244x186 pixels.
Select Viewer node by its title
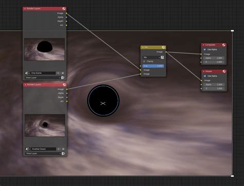208,71
